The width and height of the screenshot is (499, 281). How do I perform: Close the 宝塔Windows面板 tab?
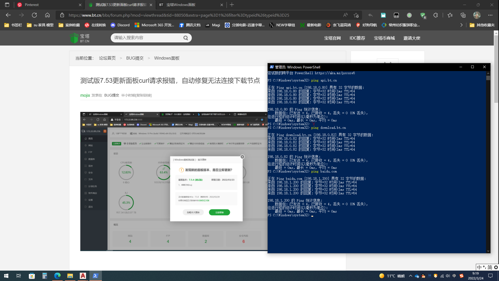tap(222, 5)
